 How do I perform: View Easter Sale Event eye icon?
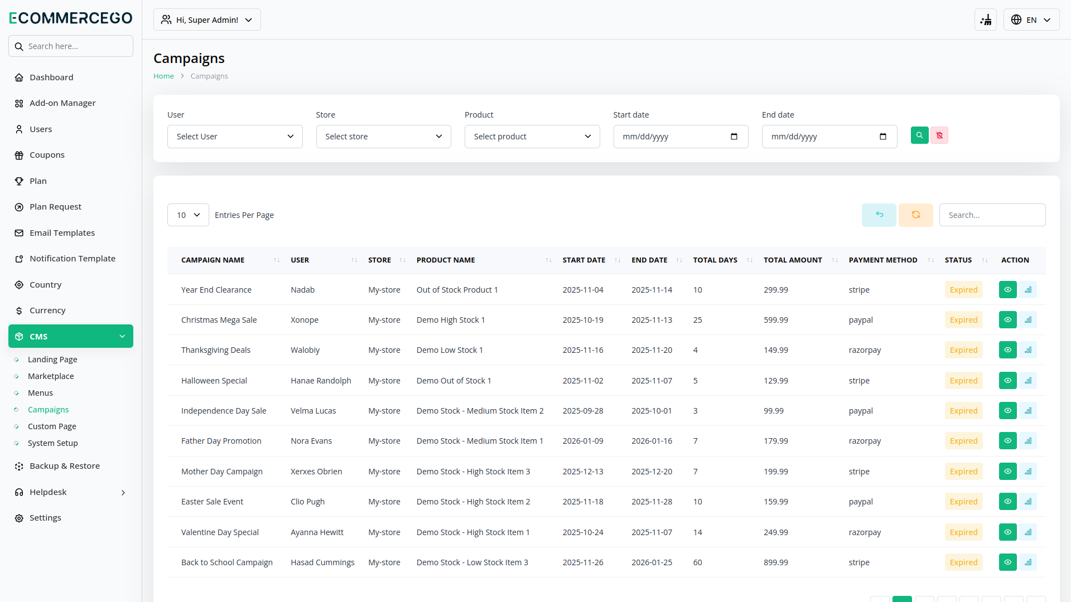coord(1007,502)
